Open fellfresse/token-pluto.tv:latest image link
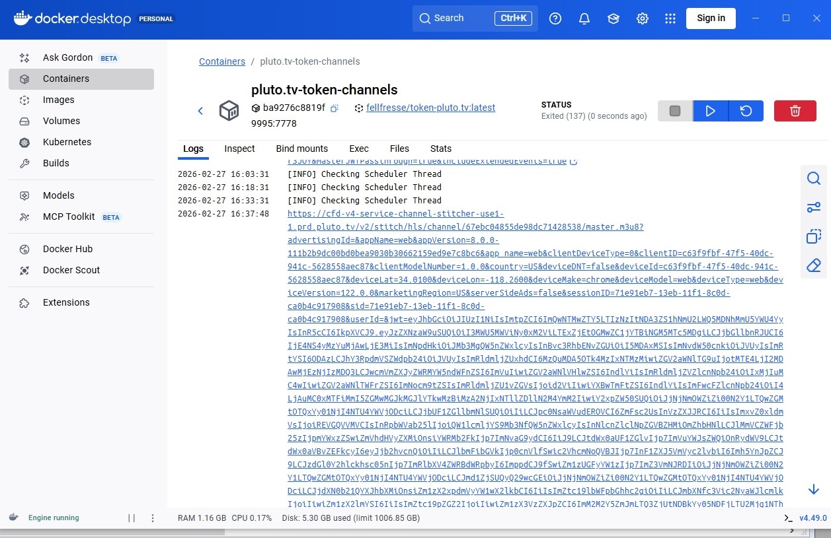This screenshot has width=831, height=538. point(430,108)
